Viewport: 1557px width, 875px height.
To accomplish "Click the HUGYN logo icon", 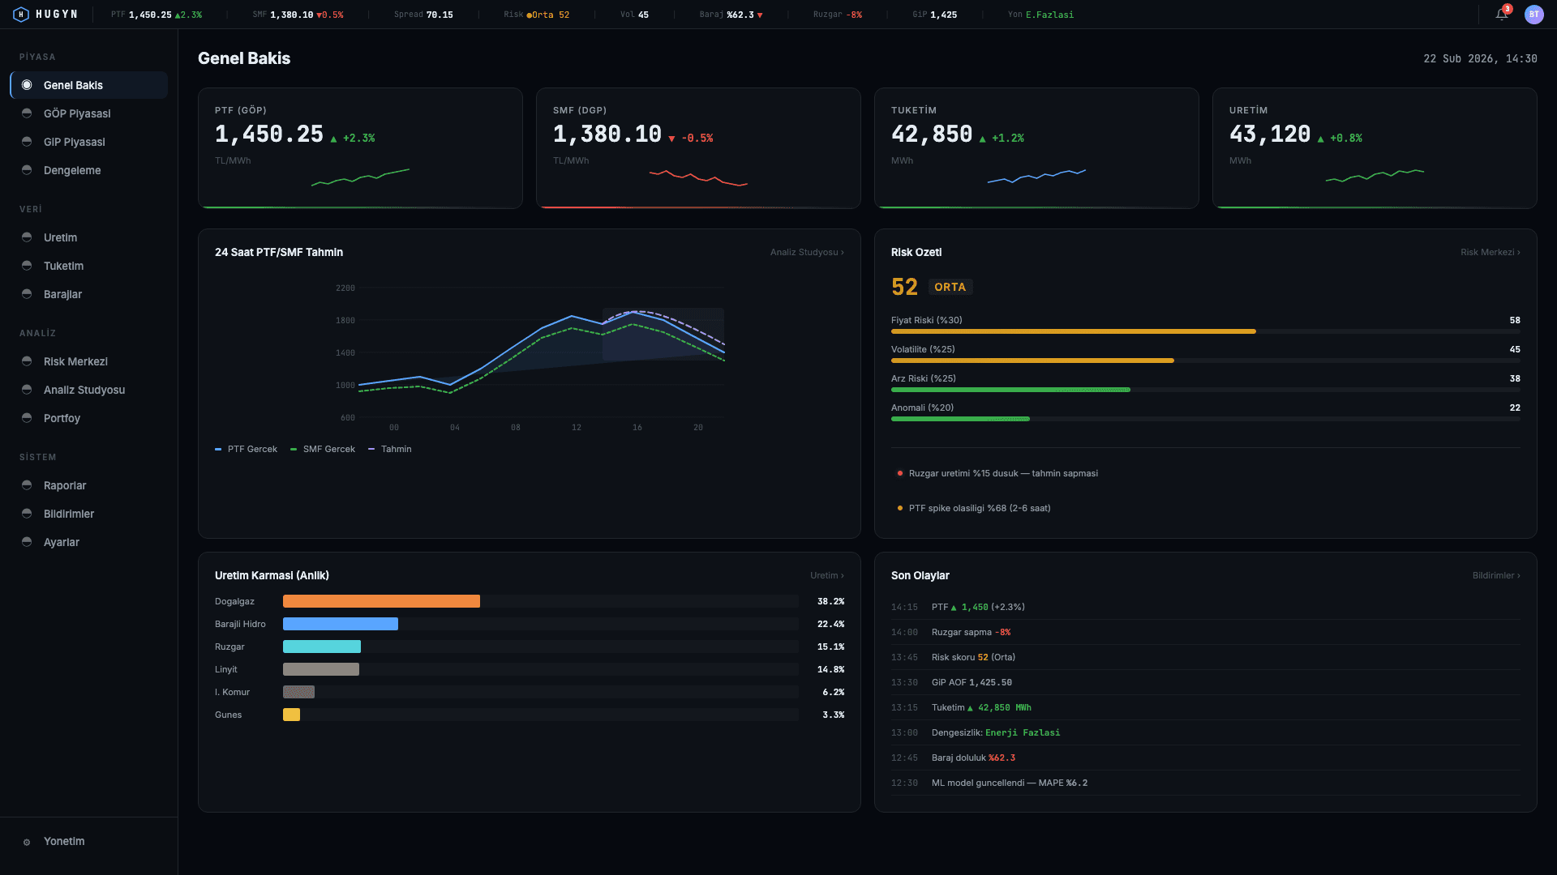I will (21, 15).
